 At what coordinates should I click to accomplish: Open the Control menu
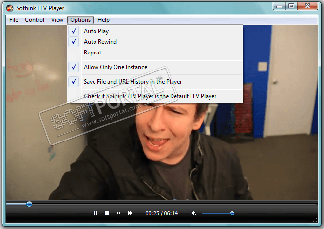point(35,20)
